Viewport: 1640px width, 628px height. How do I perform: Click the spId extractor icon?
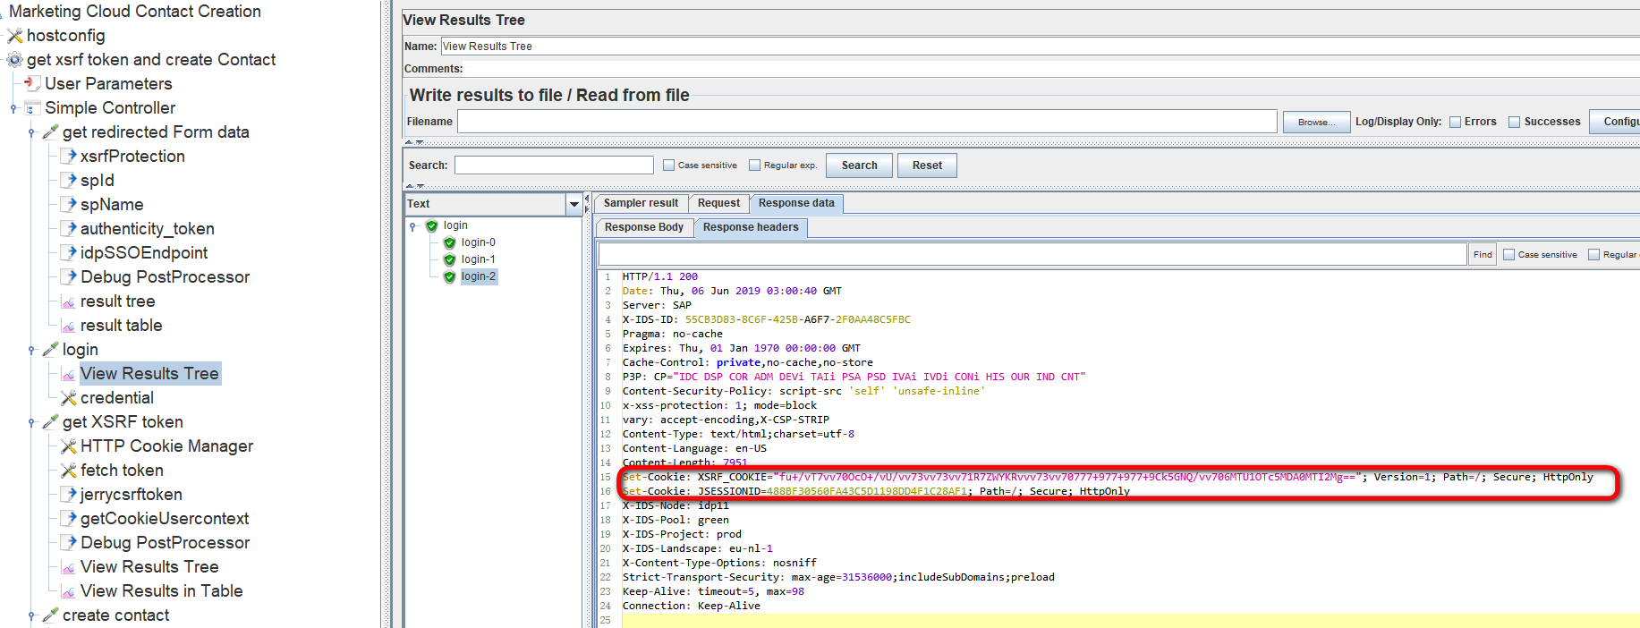pyautogui.click(x=68, y=181)
